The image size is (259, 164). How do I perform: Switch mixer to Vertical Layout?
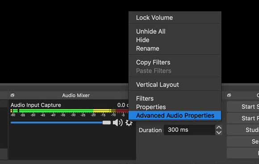(175, 84)
